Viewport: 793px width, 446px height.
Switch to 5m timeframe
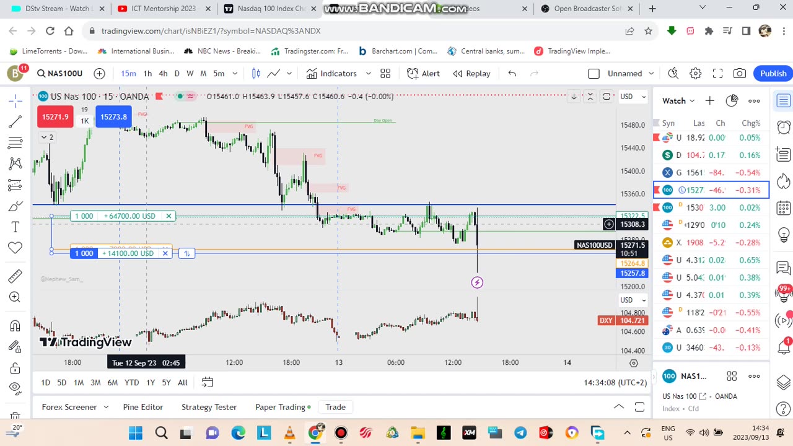(219, 73)
